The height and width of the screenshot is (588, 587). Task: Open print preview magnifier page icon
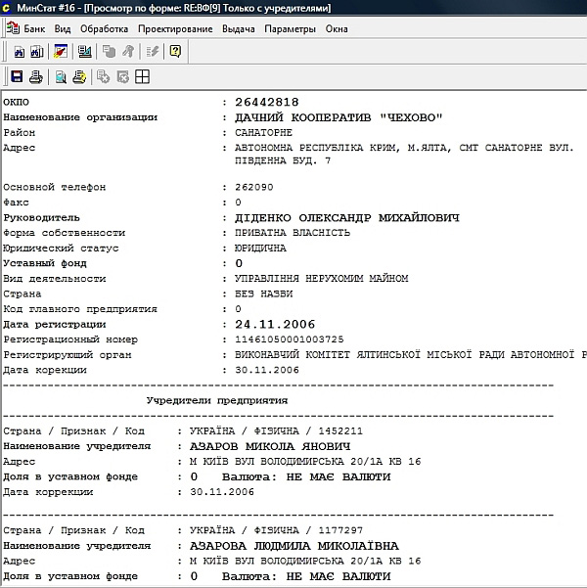click(x=61, y=76)
